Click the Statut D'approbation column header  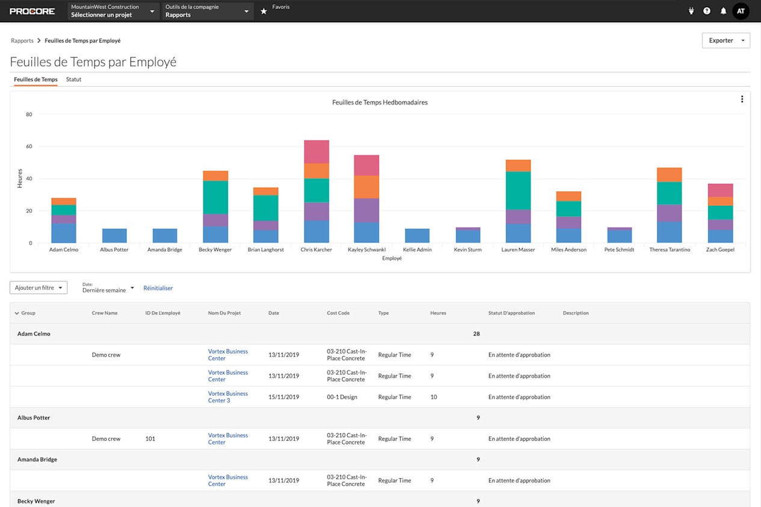point(511,313)
